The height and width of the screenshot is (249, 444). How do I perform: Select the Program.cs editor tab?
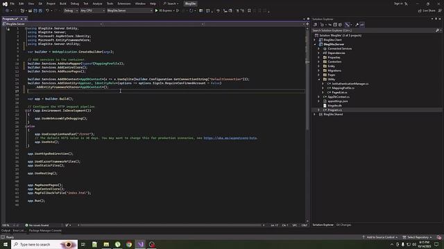click(x=10, y=19)
